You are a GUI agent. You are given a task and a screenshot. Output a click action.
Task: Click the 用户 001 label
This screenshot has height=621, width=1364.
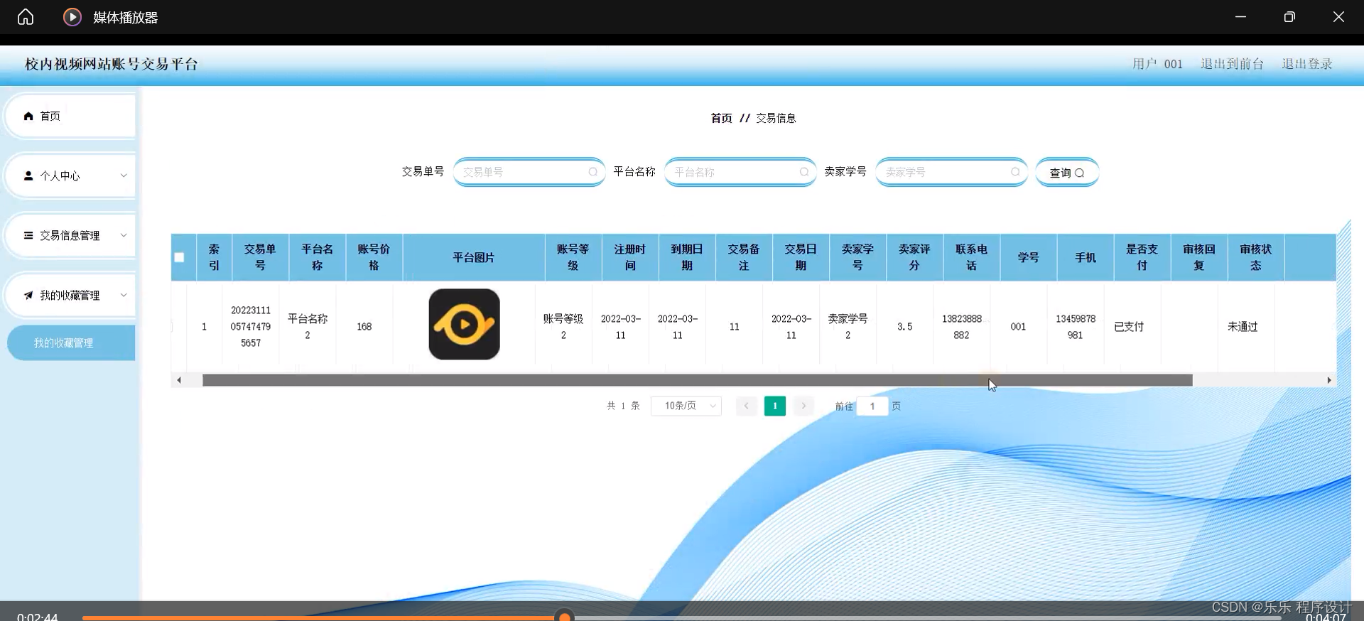(x=1157, y=64)
